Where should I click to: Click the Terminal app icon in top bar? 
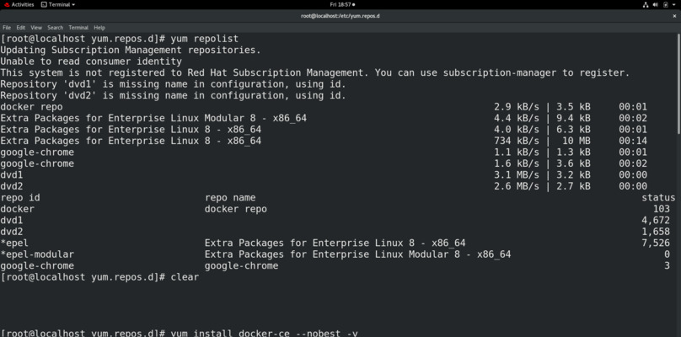pos(44,4)
